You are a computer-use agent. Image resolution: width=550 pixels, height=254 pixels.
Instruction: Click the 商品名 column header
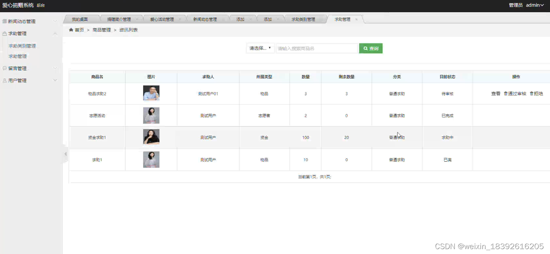[97, 77]
